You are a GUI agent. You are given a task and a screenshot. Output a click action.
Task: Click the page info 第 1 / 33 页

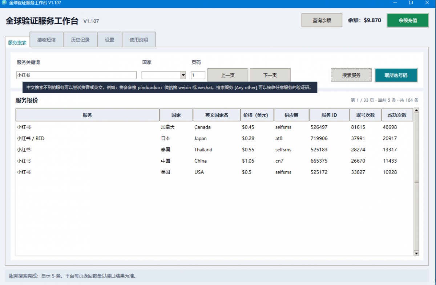click(x=363, y=100)
